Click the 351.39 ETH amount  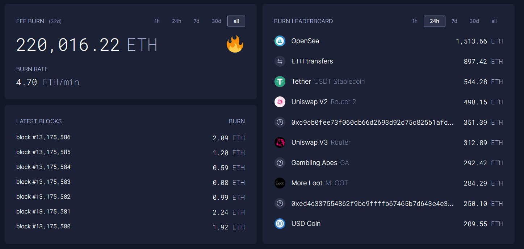483,123
